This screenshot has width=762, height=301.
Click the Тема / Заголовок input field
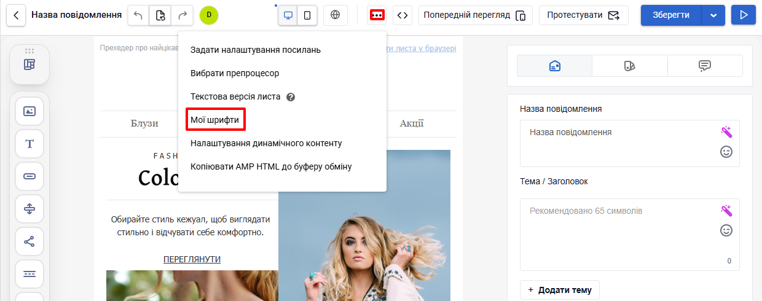630,235
